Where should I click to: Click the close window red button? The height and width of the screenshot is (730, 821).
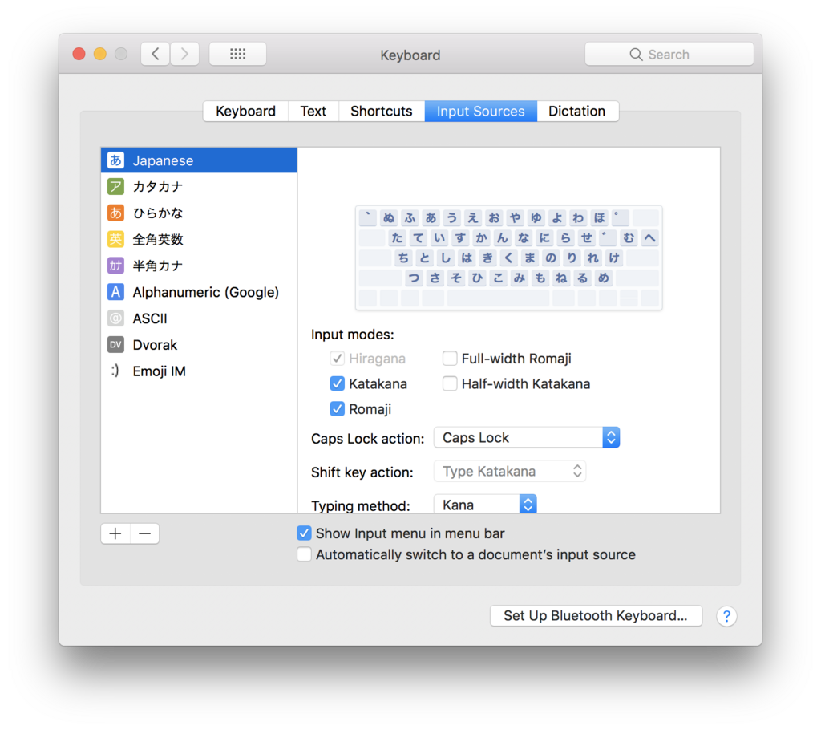(x=79, y=54)
